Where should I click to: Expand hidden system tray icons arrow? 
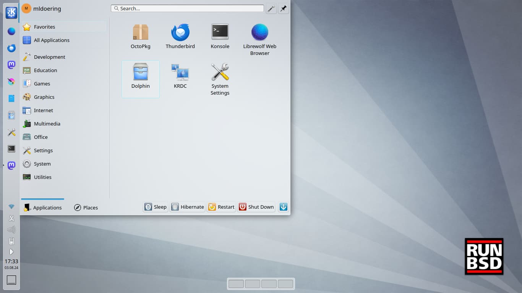click(x=11, y=252)
